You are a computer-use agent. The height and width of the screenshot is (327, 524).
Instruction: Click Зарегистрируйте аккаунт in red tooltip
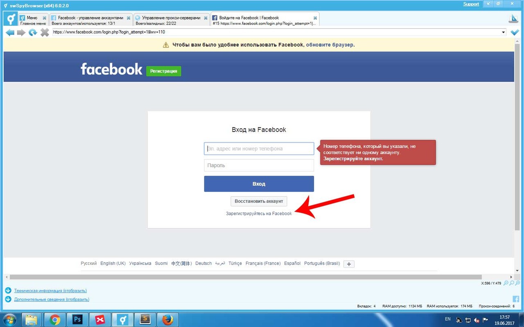(353, 158)
